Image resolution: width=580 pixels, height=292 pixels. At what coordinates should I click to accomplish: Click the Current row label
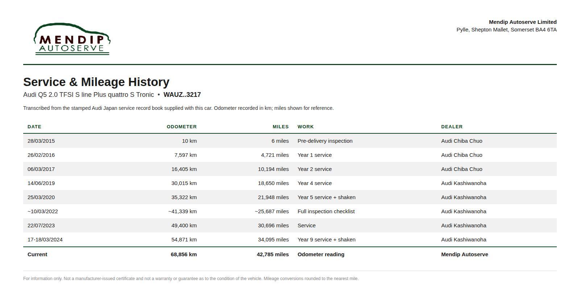37,254
